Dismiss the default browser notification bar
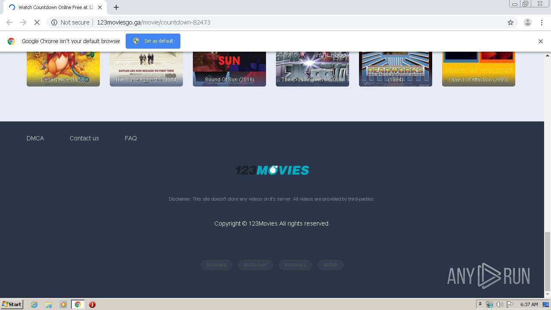Image resolution: width=551 pixels, height=310 pixels. (x=541, y=41)
